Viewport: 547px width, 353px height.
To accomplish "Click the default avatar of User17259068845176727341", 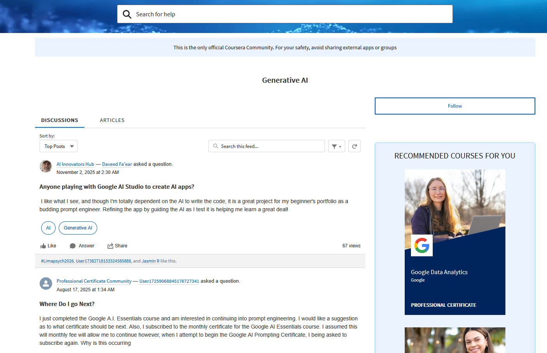I will 46,283.
